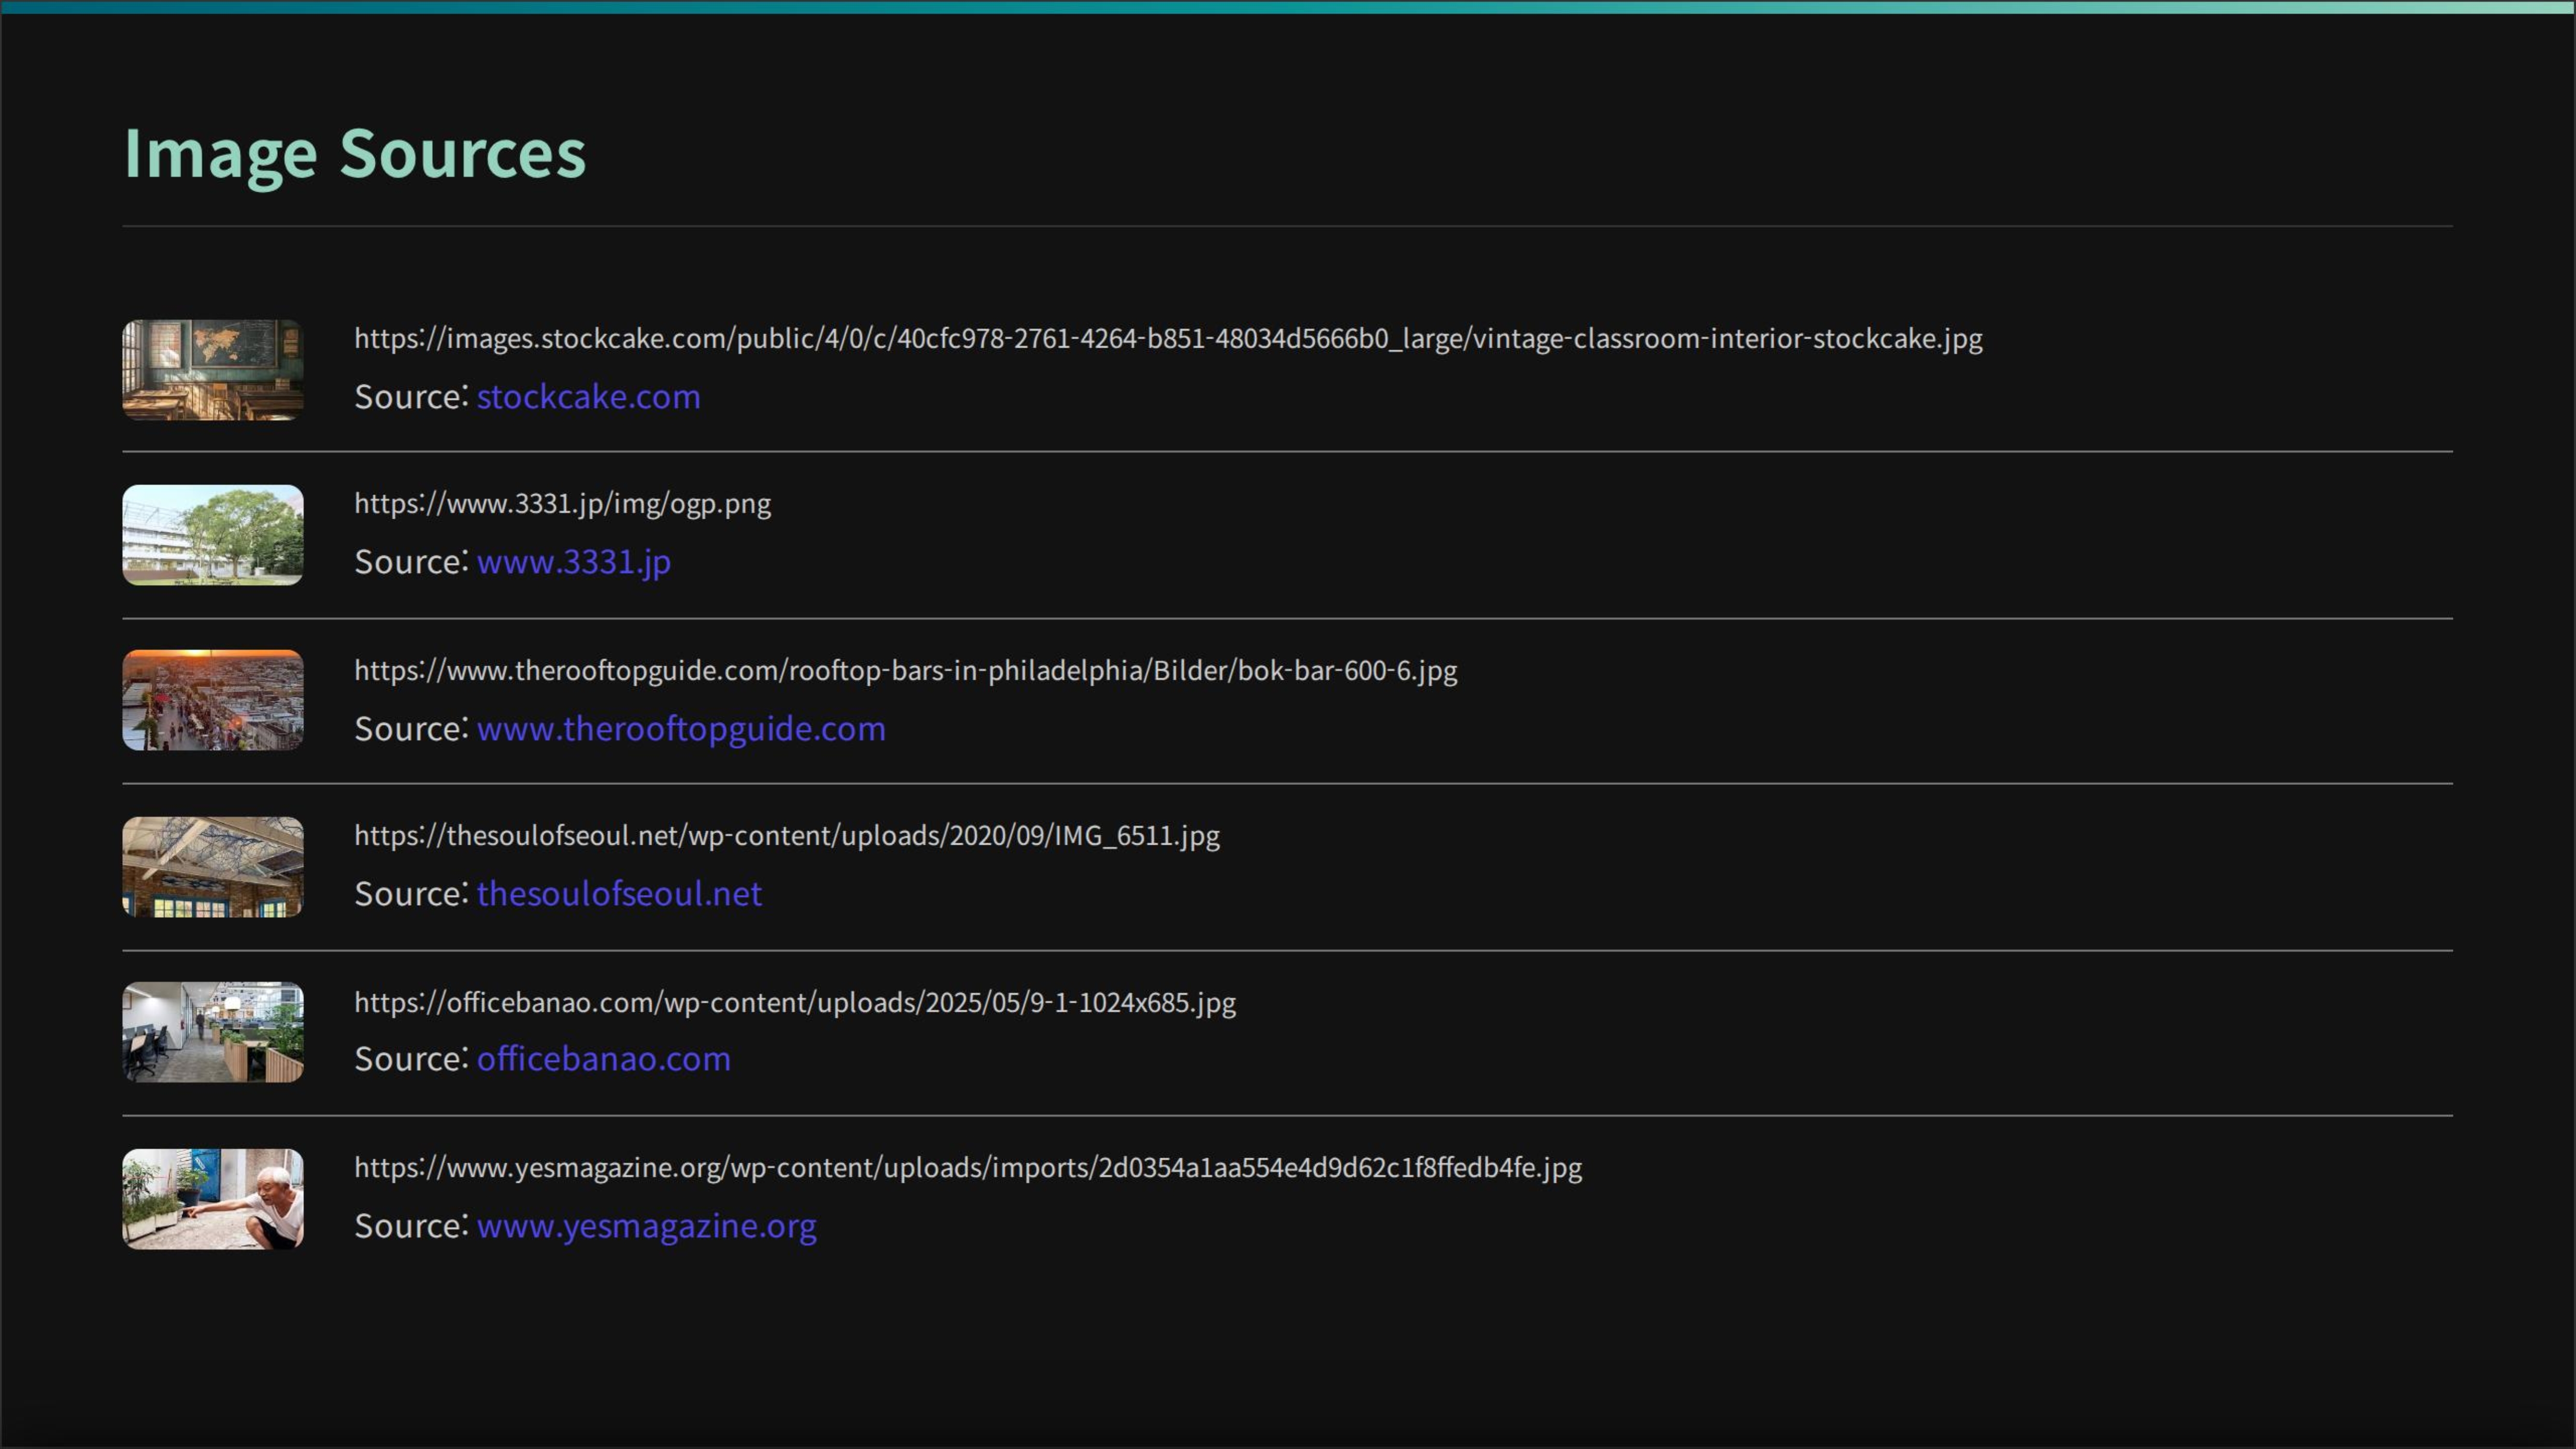Image resolution: width=2576 pixels, height=1449 pixels.
Task: Open the www.therooftopguide.com link
Action: [681, 729]
